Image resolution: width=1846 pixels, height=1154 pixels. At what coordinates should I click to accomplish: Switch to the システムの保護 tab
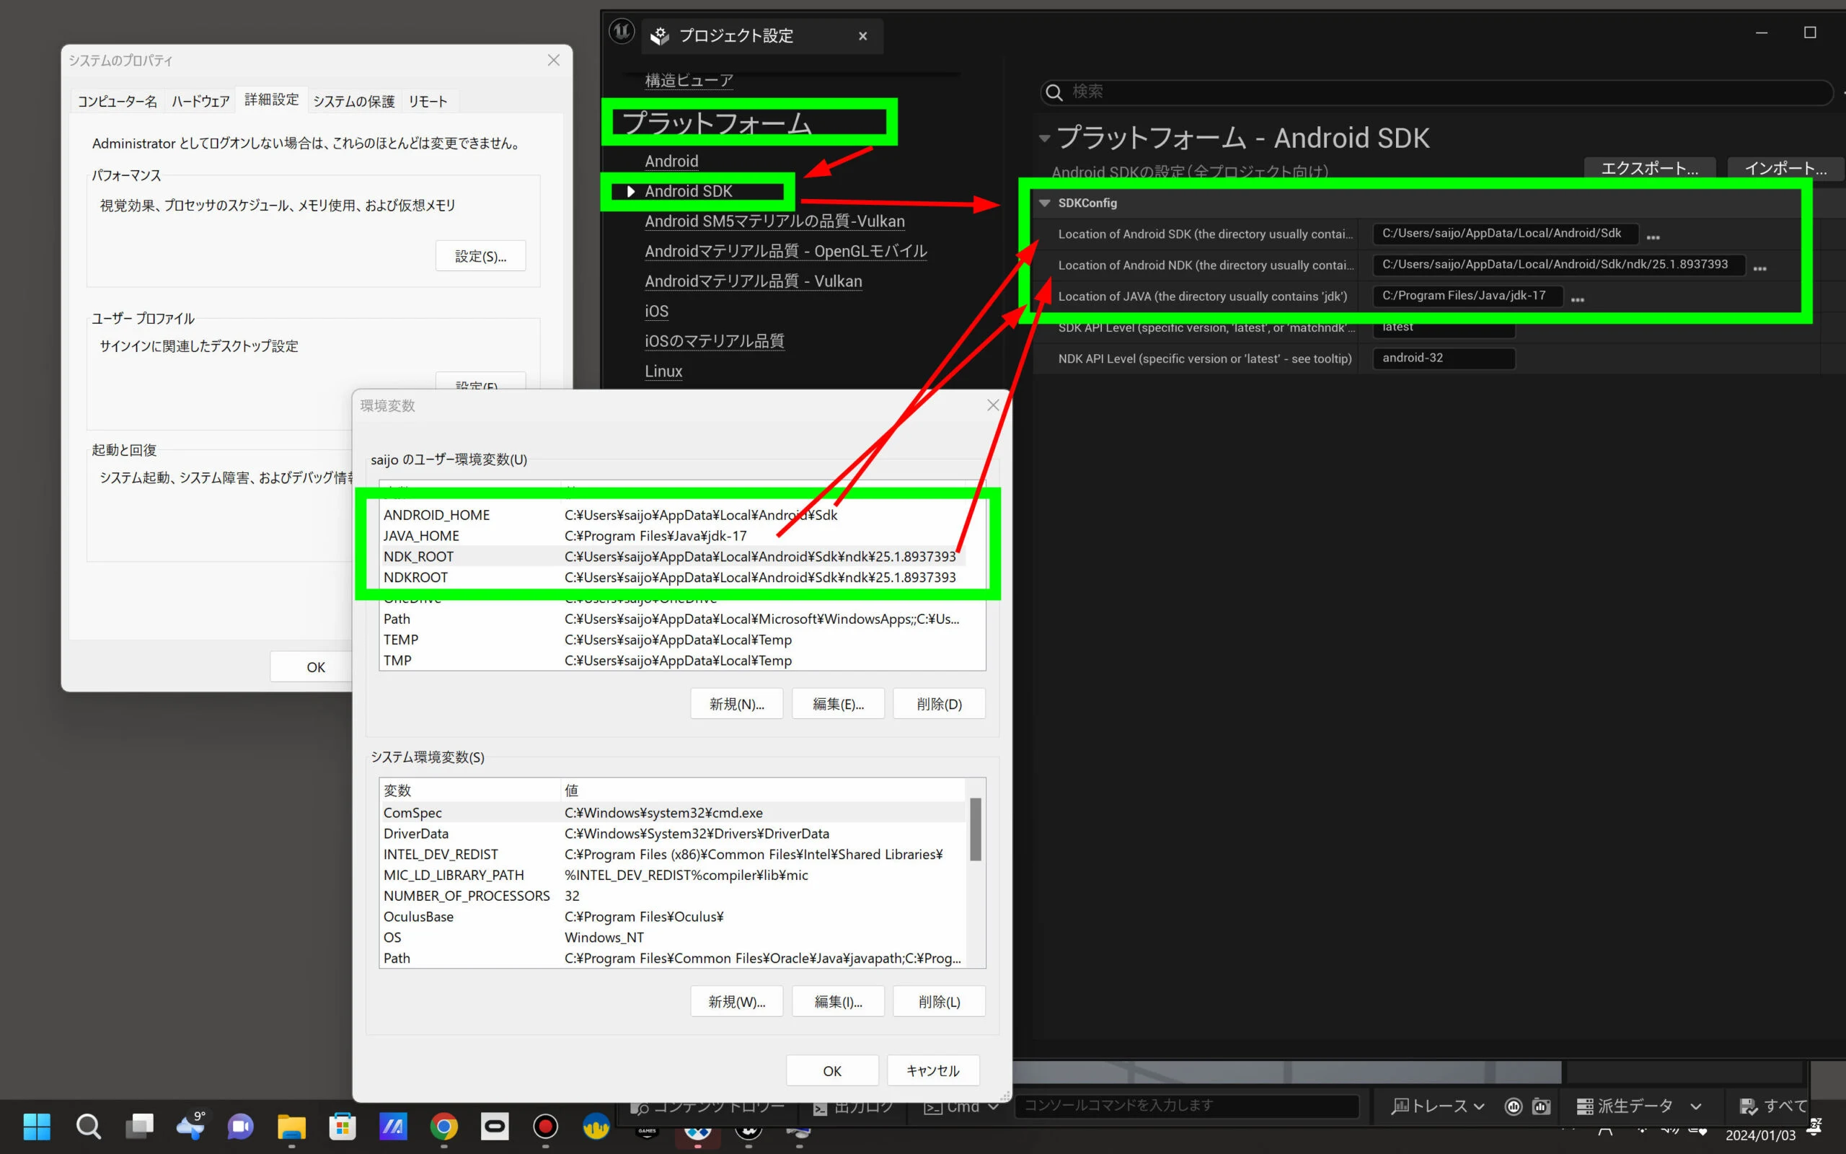[x=353, y=102]
